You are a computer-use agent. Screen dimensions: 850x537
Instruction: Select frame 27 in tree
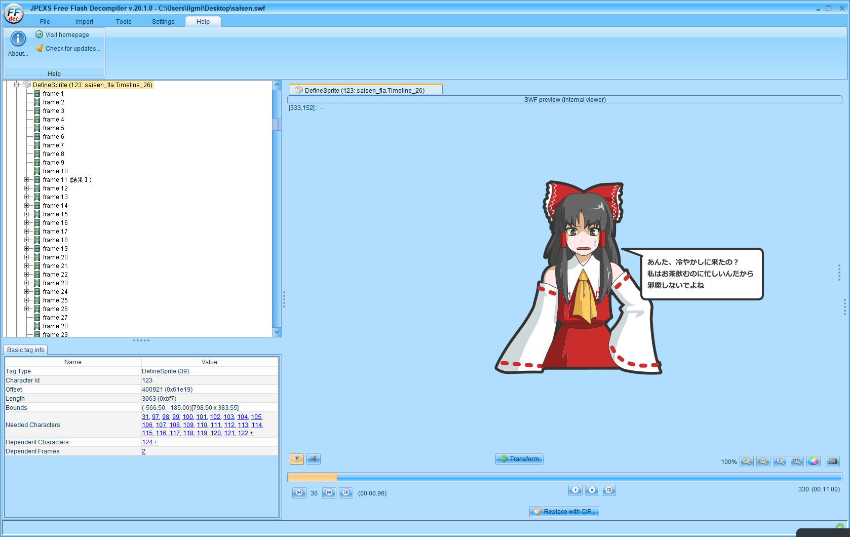(x=55, y=318)
